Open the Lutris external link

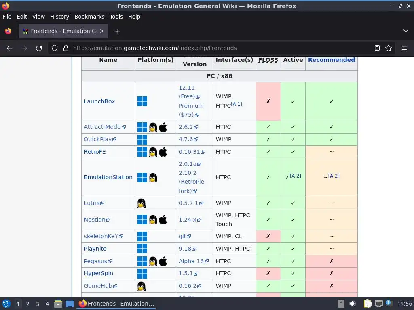coord(94,203)
